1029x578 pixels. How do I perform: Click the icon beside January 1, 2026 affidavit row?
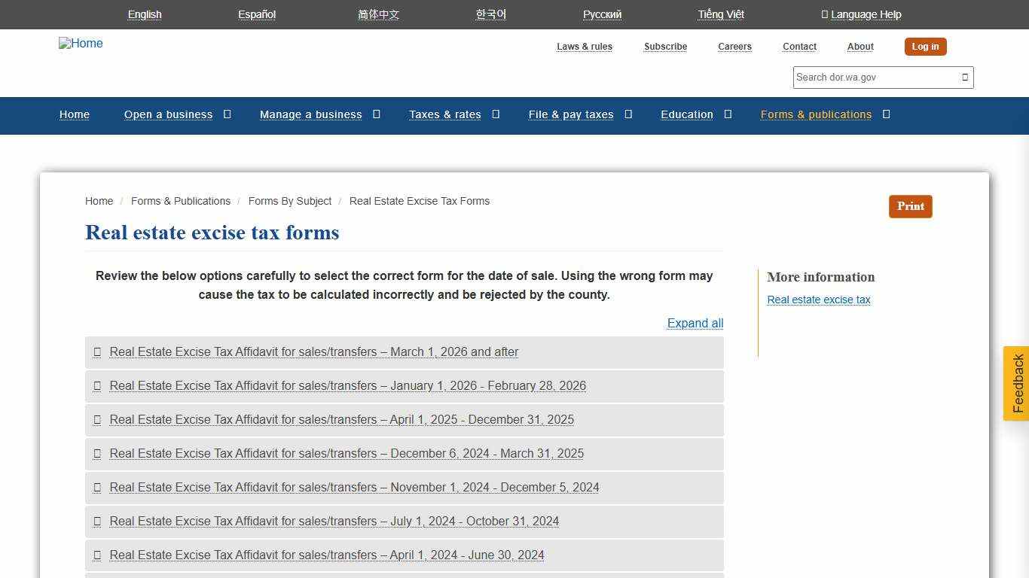click(97, 386)
